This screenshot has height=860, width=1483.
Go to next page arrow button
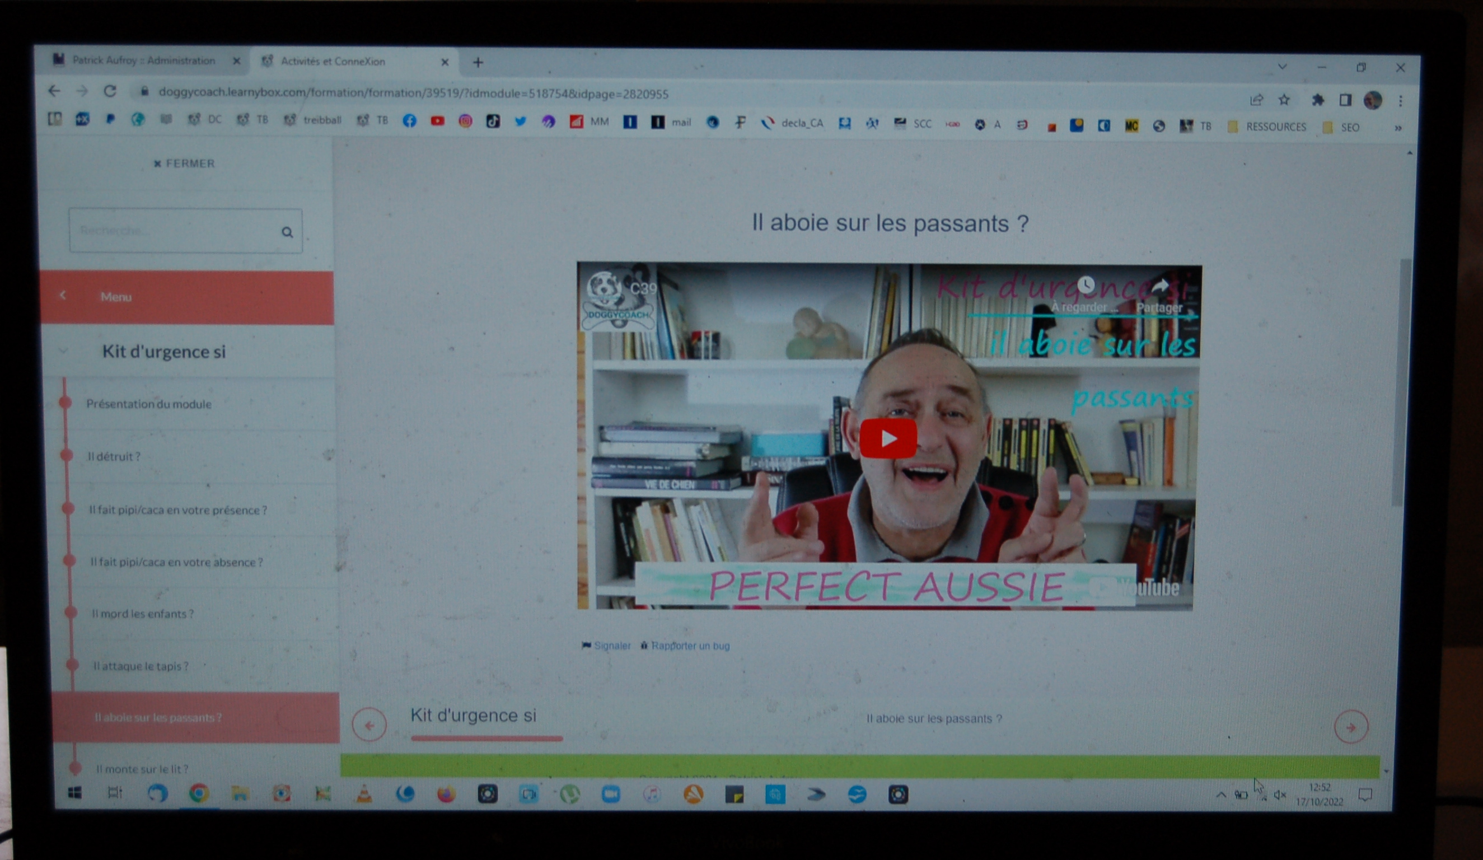[x=1350, y=727]
